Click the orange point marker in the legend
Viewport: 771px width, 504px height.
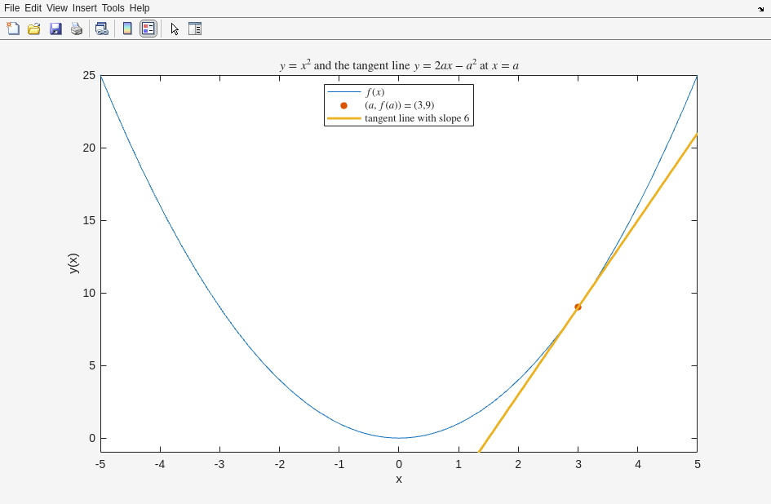click(x=343, y=105)
